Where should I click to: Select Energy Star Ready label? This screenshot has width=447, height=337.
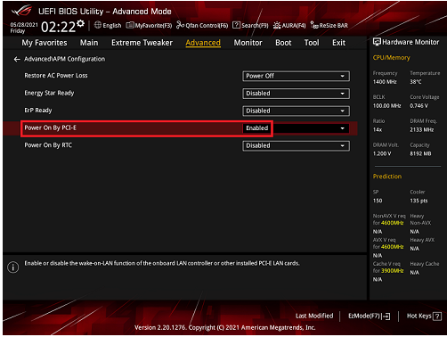tap(49, 93)
